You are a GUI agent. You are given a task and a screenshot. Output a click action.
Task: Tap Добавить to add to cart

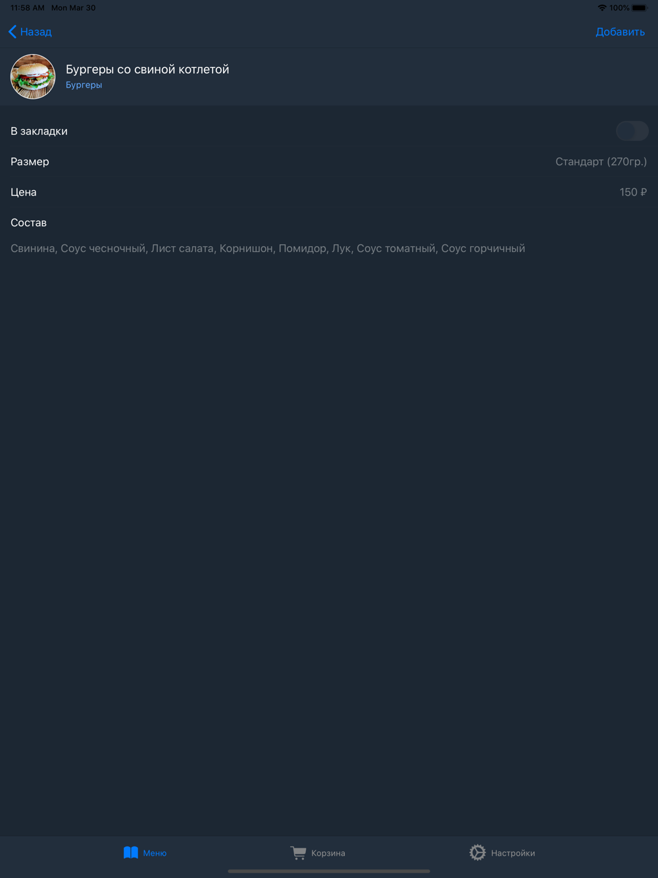(x=620, y=32)
